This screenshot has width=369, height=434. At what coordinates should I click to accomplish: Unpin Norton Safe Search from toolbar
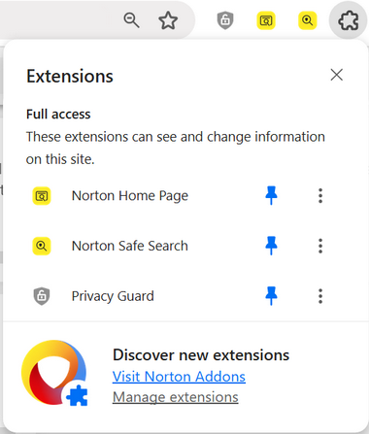tap(271, 246)
